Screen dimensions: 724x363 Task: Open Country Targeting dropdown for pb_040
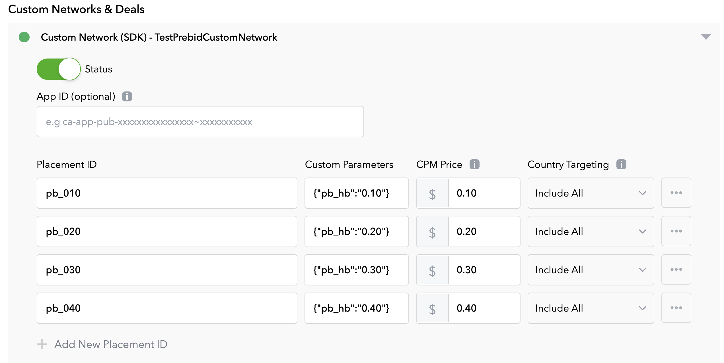(591, 308)
